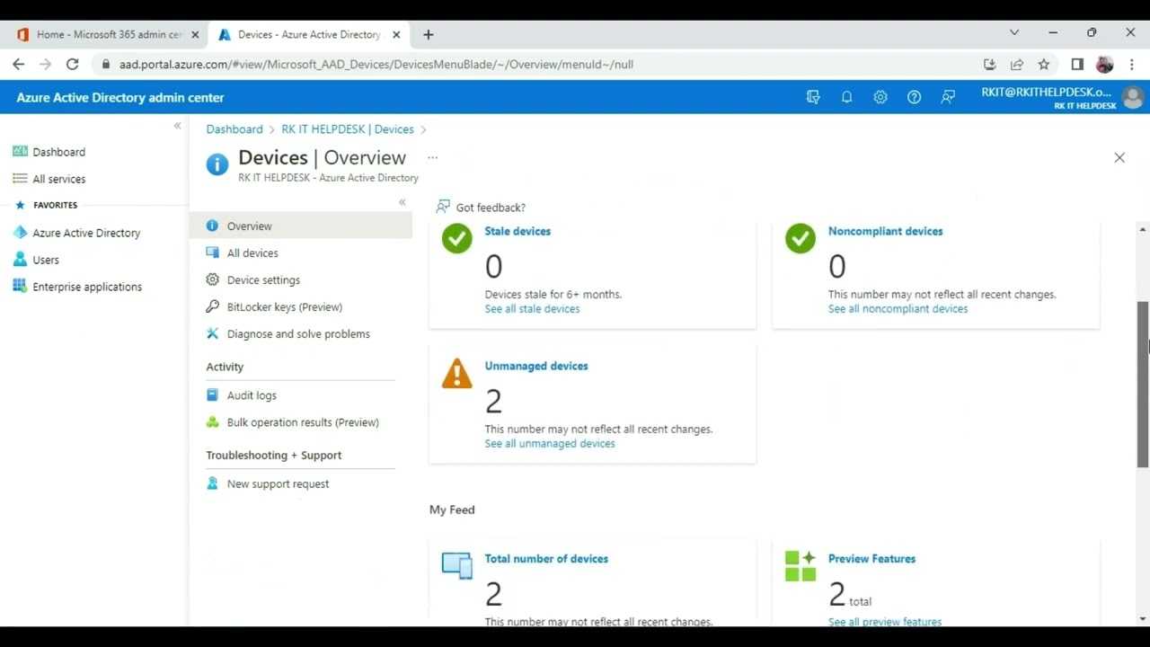Screen dimensions: 1150x647
Task: Click the Got feedback person icon
Action: point(443,207)
